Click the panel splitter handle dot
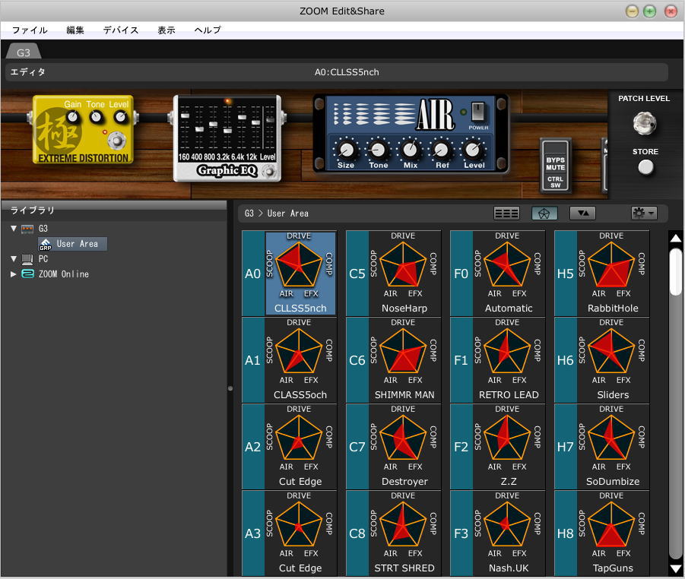Screen dimensions: 685x579 [230, 388]
